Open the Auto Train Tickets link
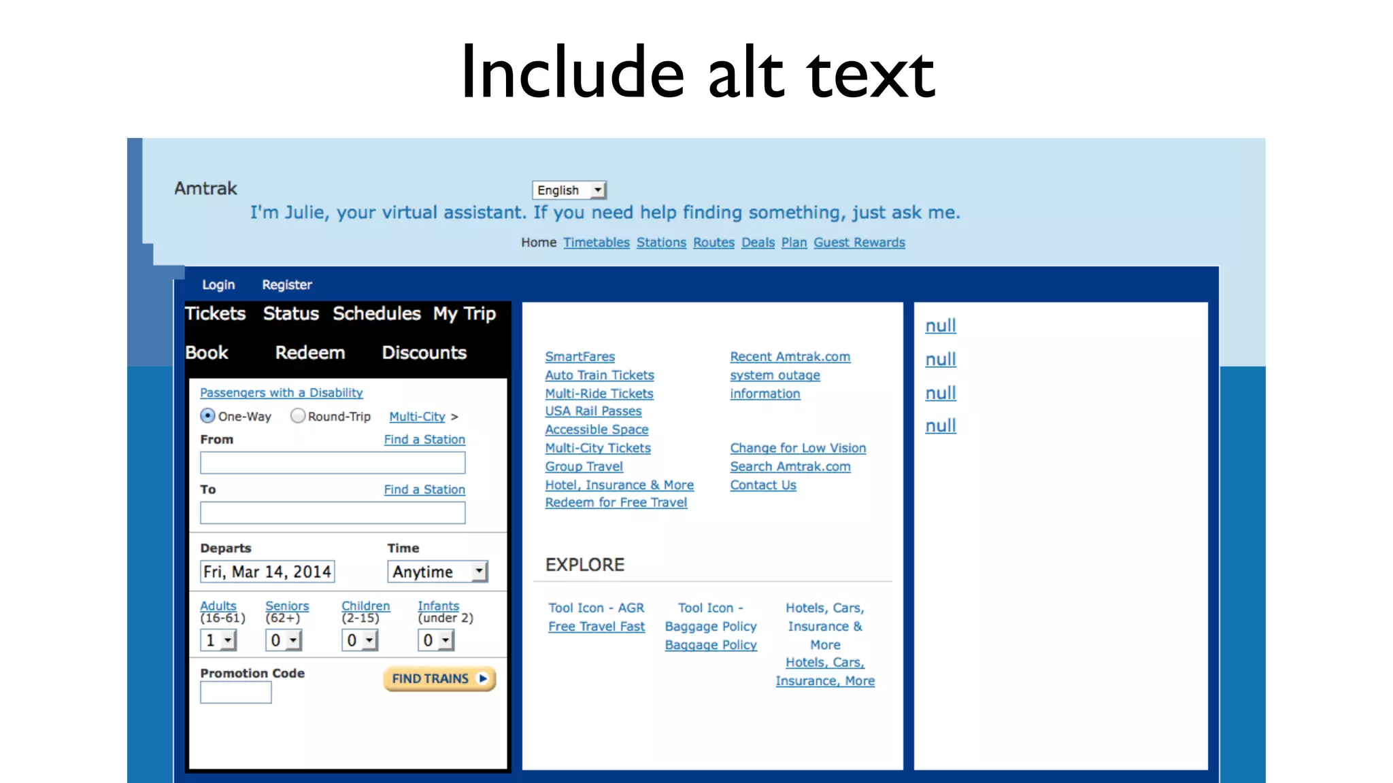 point(600,375)
